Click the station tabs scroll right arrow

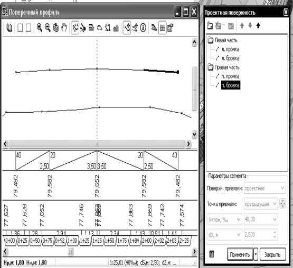194,251
